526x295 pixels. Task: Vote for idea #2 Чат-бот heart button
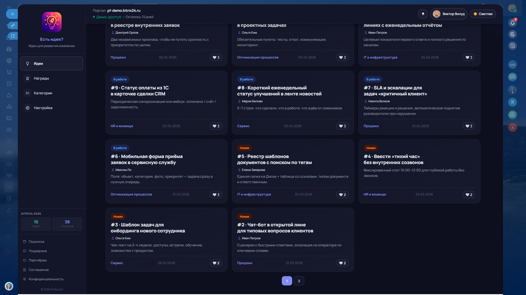[342, 263]
